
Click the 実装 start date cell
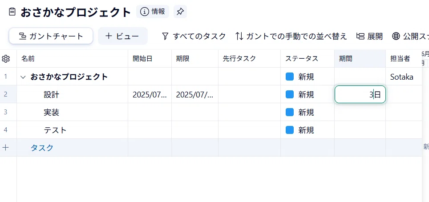tap(150, 112)
